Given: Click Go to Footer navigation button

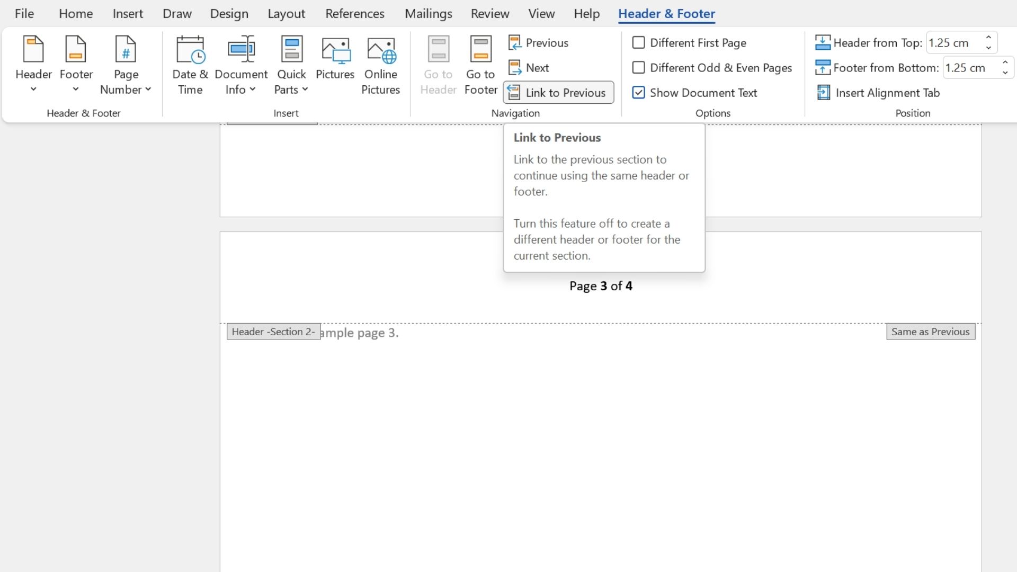Looking at the screenshot, I should pos(480,63).
